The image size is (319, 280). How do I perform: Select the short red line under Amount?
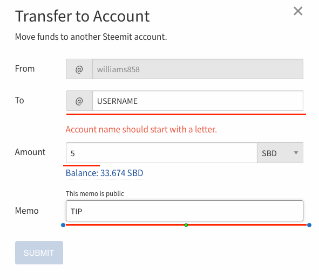coord(82,165)
